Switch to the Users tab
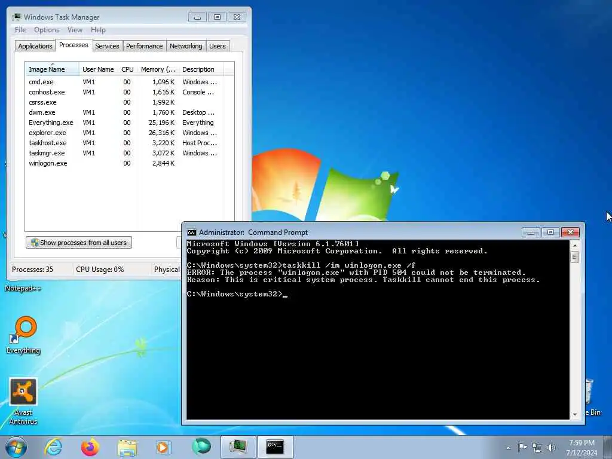Viewport: 612px width, 459px height. point(218,46)
